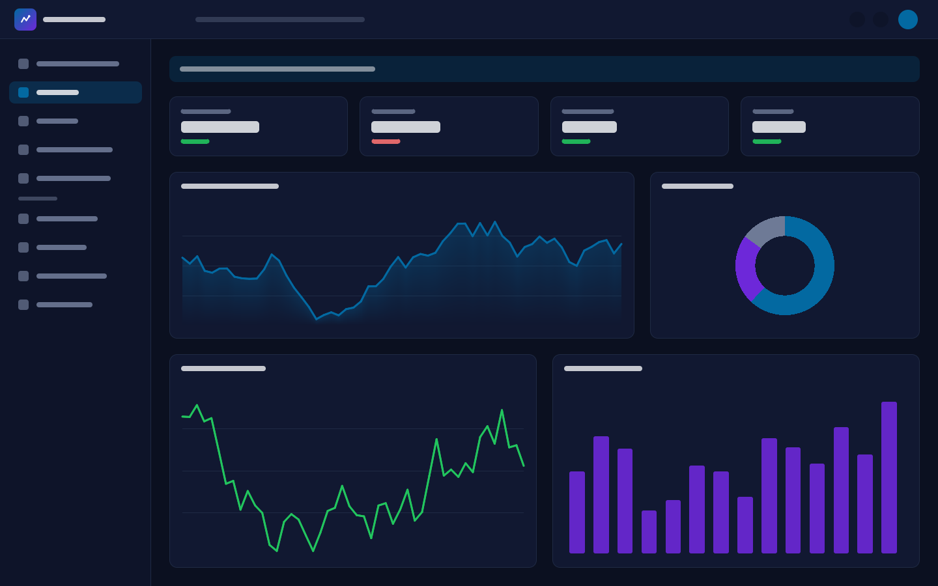Screen dimensions: 938x586
Task: Click the green line chart panel
Action: 353,461
